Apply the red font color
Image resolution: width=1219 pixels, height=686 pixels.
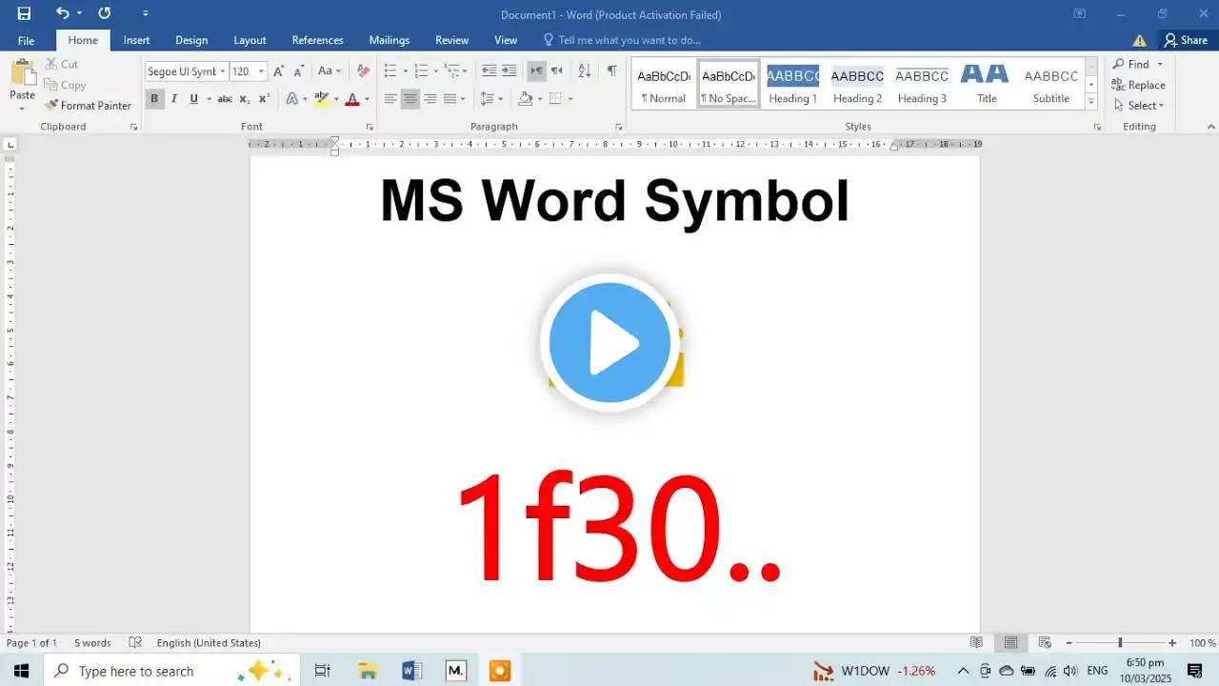pos(351,99)
